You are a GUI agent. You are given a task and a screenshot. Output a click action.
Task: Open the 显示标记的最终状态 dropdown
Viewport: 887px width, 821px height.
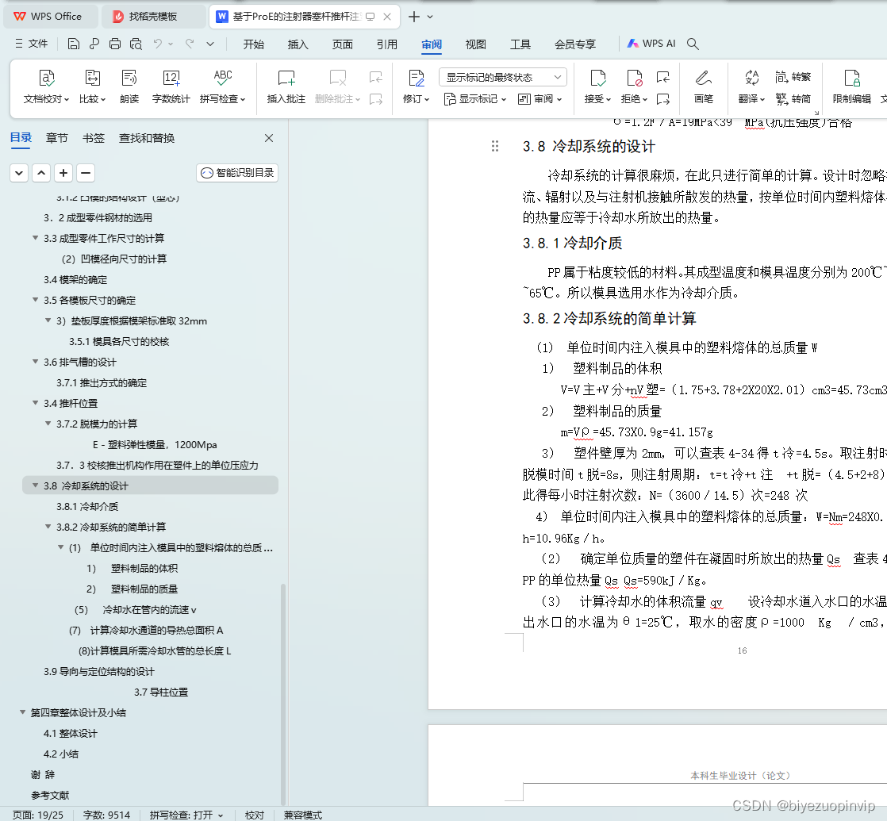(502, 77)
